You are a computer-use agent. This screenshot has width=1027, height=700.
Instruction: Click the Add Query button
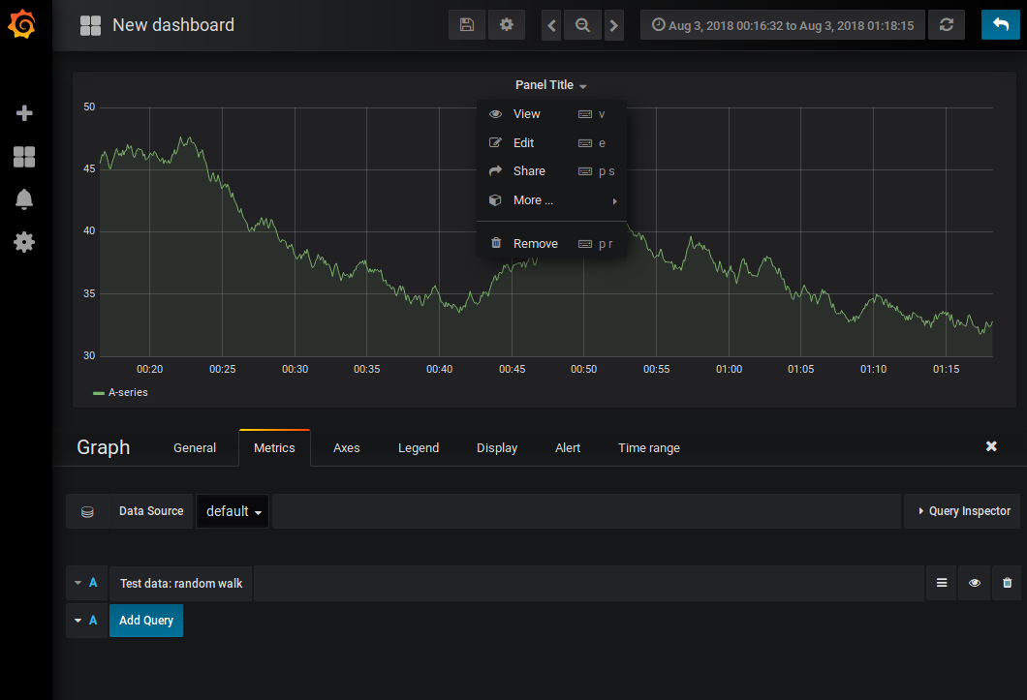146,620
